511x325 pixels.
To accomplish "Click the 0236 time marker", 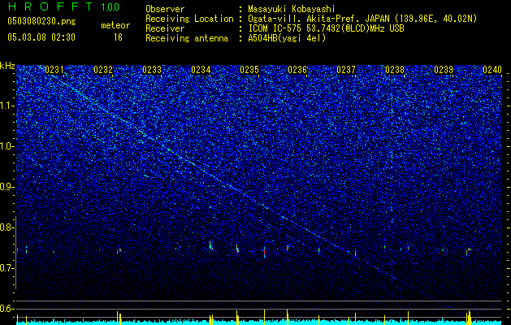I will 297,70.
